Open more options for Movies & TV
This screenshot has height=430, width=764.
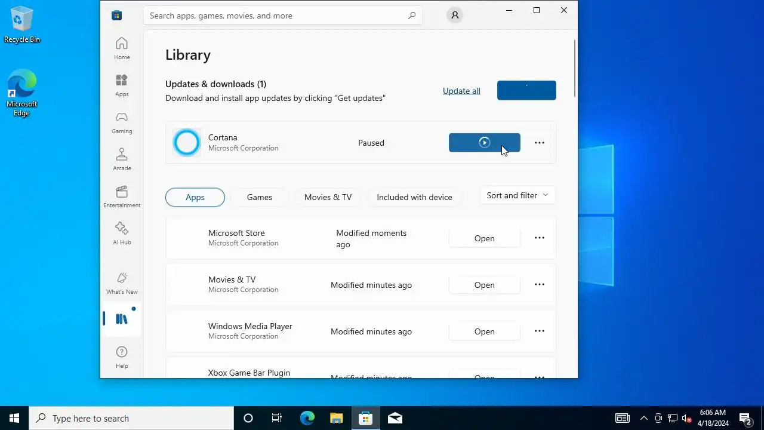coord(540,284)
